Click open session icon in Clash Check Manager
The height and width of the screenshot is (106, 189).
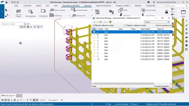[97, 22]
